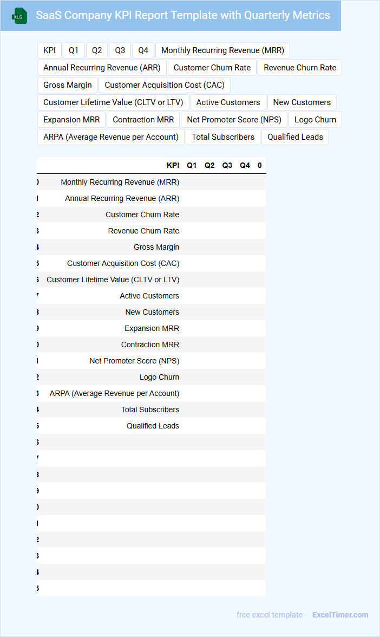Click the Q3 cell for Active Customers
Screen dimensions: 380x637
pyautogui.click(x=227, y=296)
